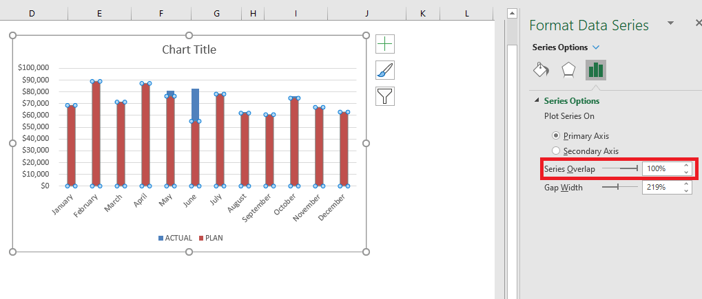Select column I header
The image size is (702, 299).
[x=296, y=14]
